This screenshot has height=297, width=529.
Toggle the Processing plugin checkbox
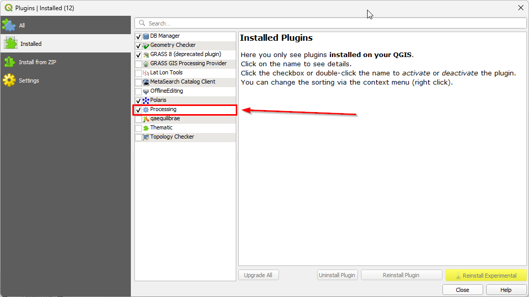(x=138, y=110)
